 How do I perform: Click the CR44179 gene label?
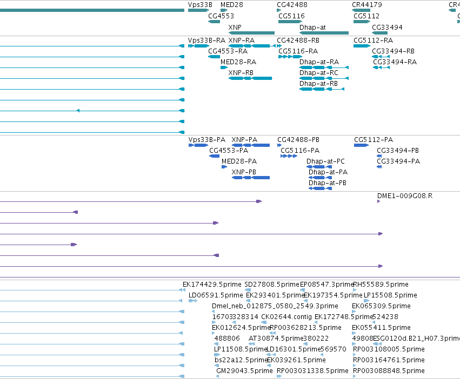click(367, 5)
